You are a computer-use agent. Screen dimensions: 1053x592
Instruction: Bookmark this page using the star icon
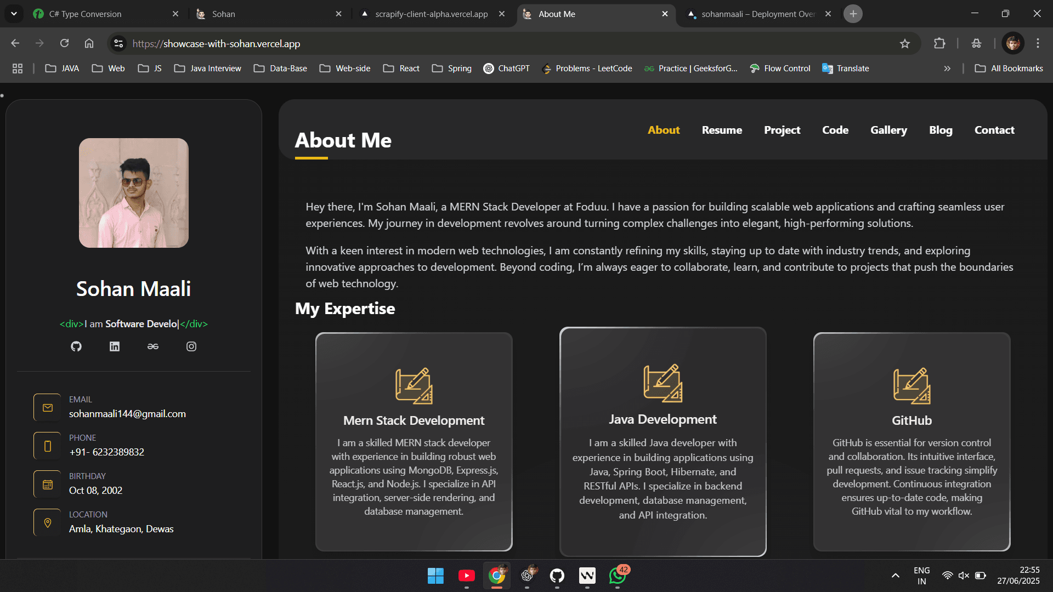tap(905, 43)
